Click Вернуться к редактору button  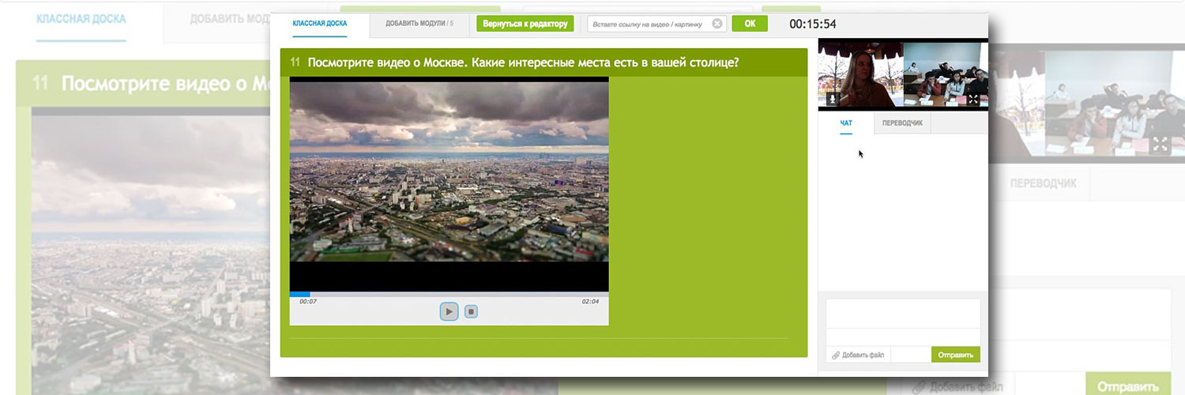click(525, 24)
